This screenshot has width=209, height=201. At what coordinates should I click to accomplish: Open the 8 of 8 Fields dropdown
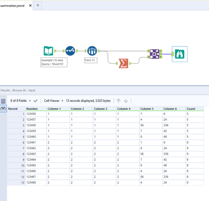(x=20, y=101)
